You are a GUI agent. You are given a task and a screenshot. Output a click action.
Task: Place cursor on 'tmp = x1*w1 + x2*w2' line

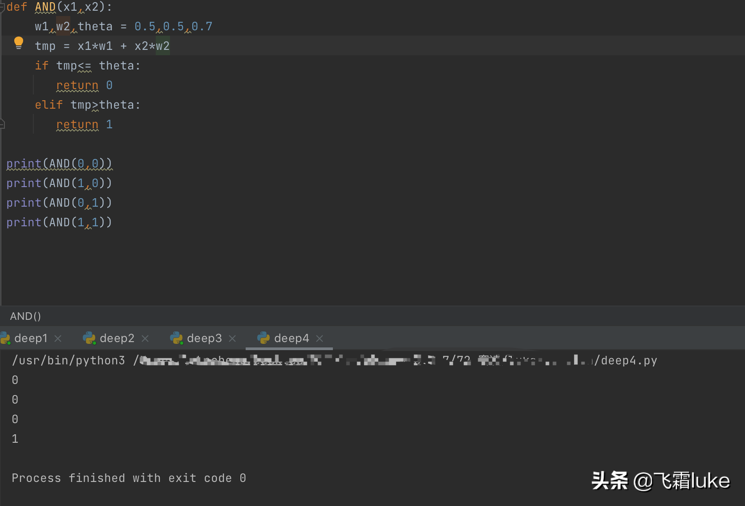click(x=102, y=46)
